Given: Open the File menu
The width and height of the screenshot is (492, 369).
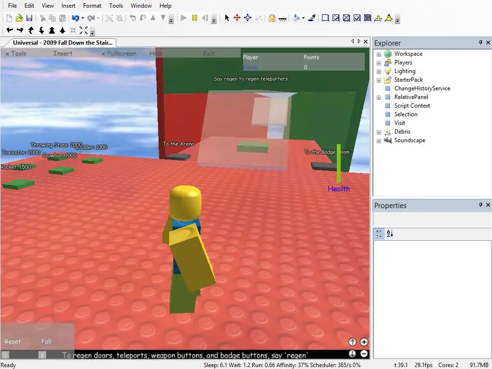Looking at the screenshot, I should [12, 6].
